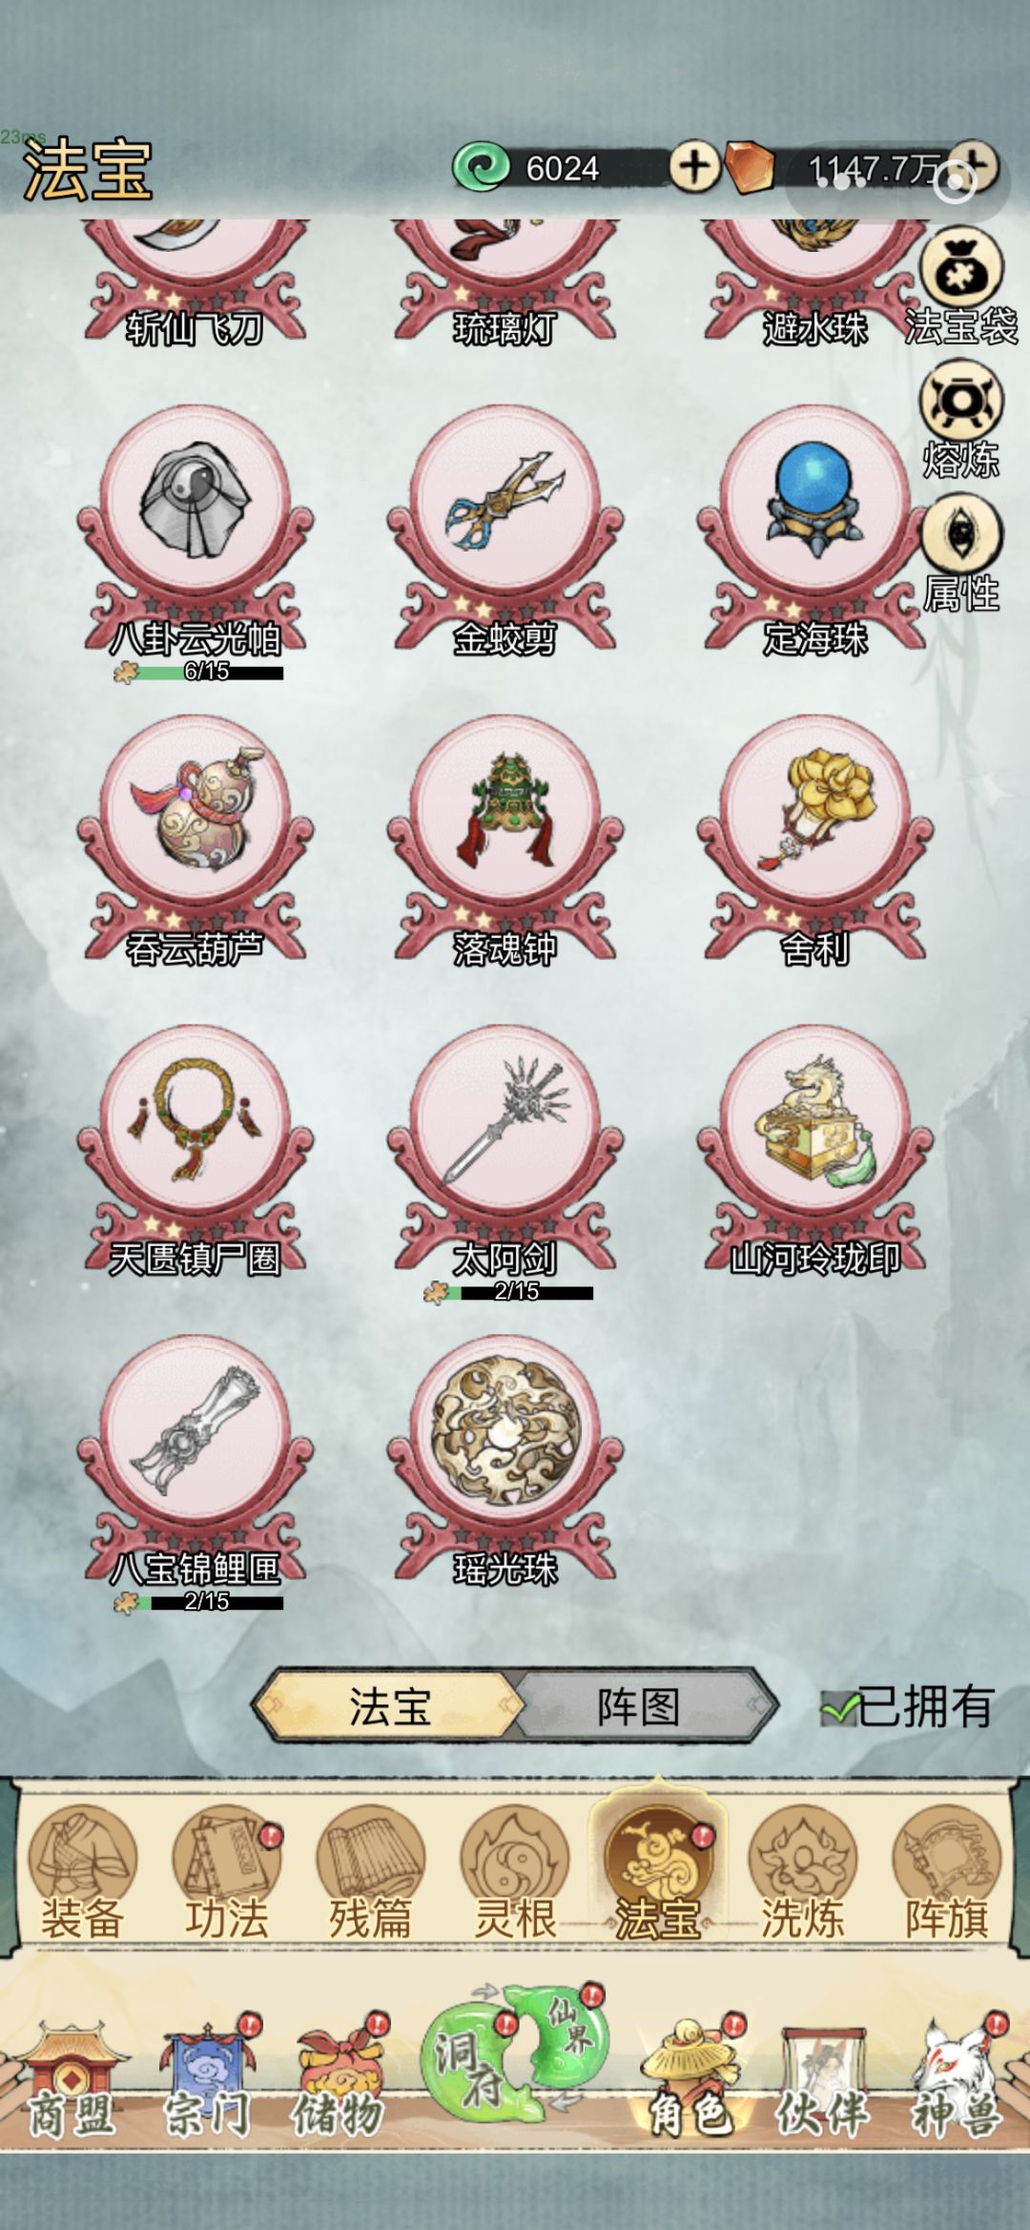1030x2230 pixels.
Task: Select the 定海珠 blue orb treasure
Action: point(814,531)
